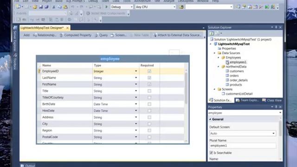Click the Add button in the designer toolbar
This screenshot has width=297, height=167.
pos(26,35)
